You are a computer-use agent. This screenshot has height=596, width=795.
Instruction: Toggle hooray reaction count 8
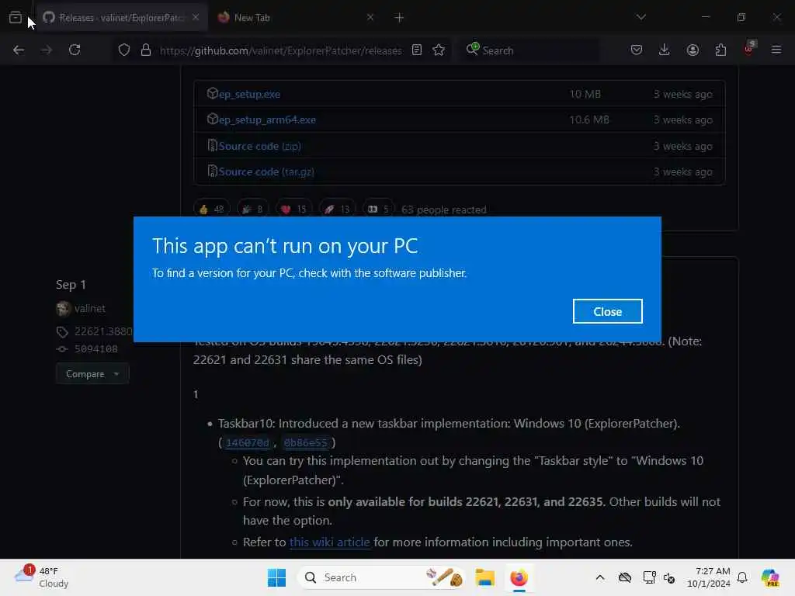tap(252, 210)
